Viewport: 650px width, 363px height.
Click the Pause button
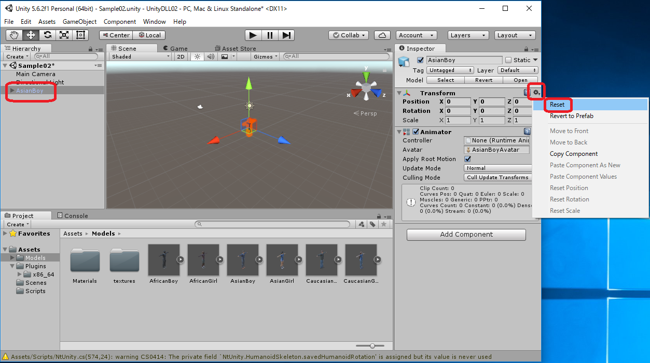270,35
